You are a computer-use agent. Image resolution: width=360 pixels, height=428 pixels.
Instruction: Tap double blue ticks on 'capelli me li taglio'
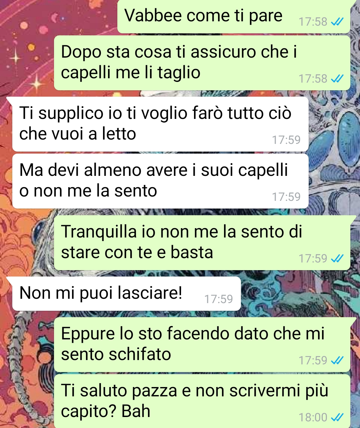[x=337, y=79]
